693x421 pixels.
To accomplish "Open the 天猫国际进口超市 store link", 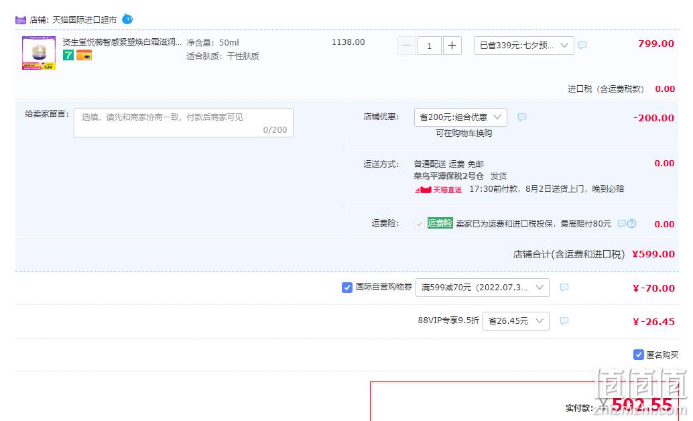I will click(x=84, y=20).
